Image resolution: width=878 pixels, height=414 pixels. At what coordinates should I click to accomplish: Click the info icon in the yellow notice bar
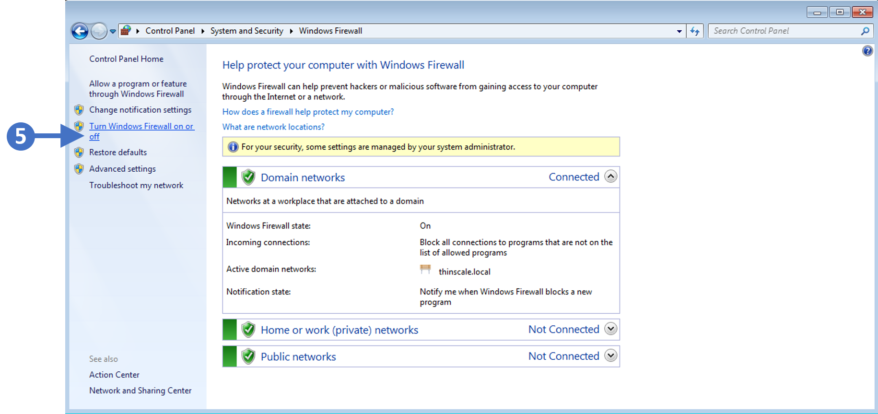pyautogui.click(x=233, y=147)
